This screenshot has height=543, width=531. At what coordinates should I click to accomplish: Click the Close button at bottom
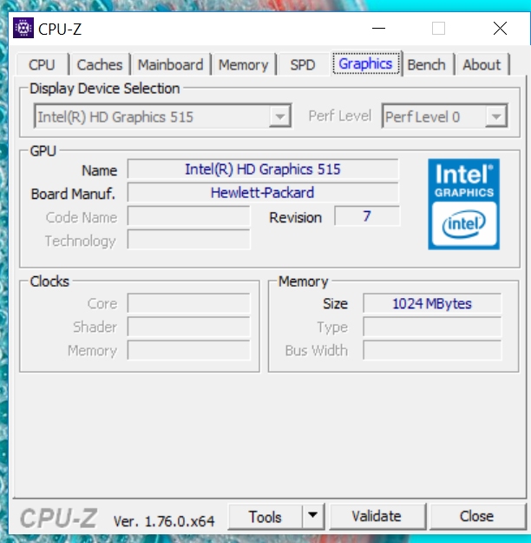pyautogui.click(x=476, y=516)
